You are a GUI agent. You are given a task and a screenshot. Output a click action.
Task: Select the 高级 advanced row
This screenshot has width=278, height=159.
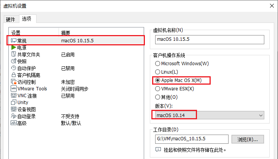76,123
